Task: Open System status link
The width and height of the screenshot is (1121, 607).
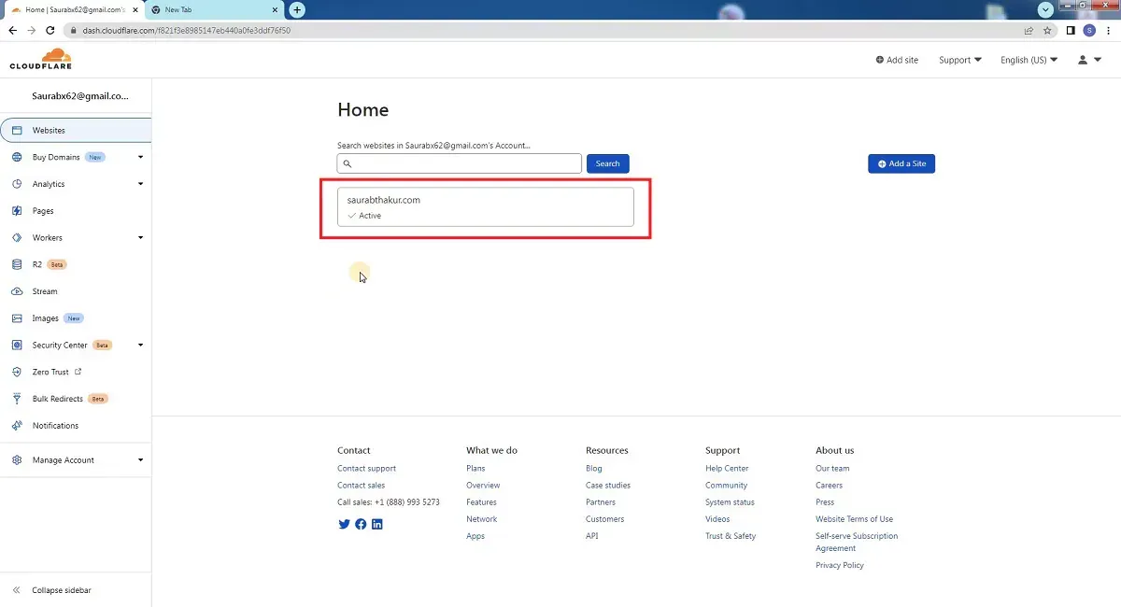Action: pos(730,502)
